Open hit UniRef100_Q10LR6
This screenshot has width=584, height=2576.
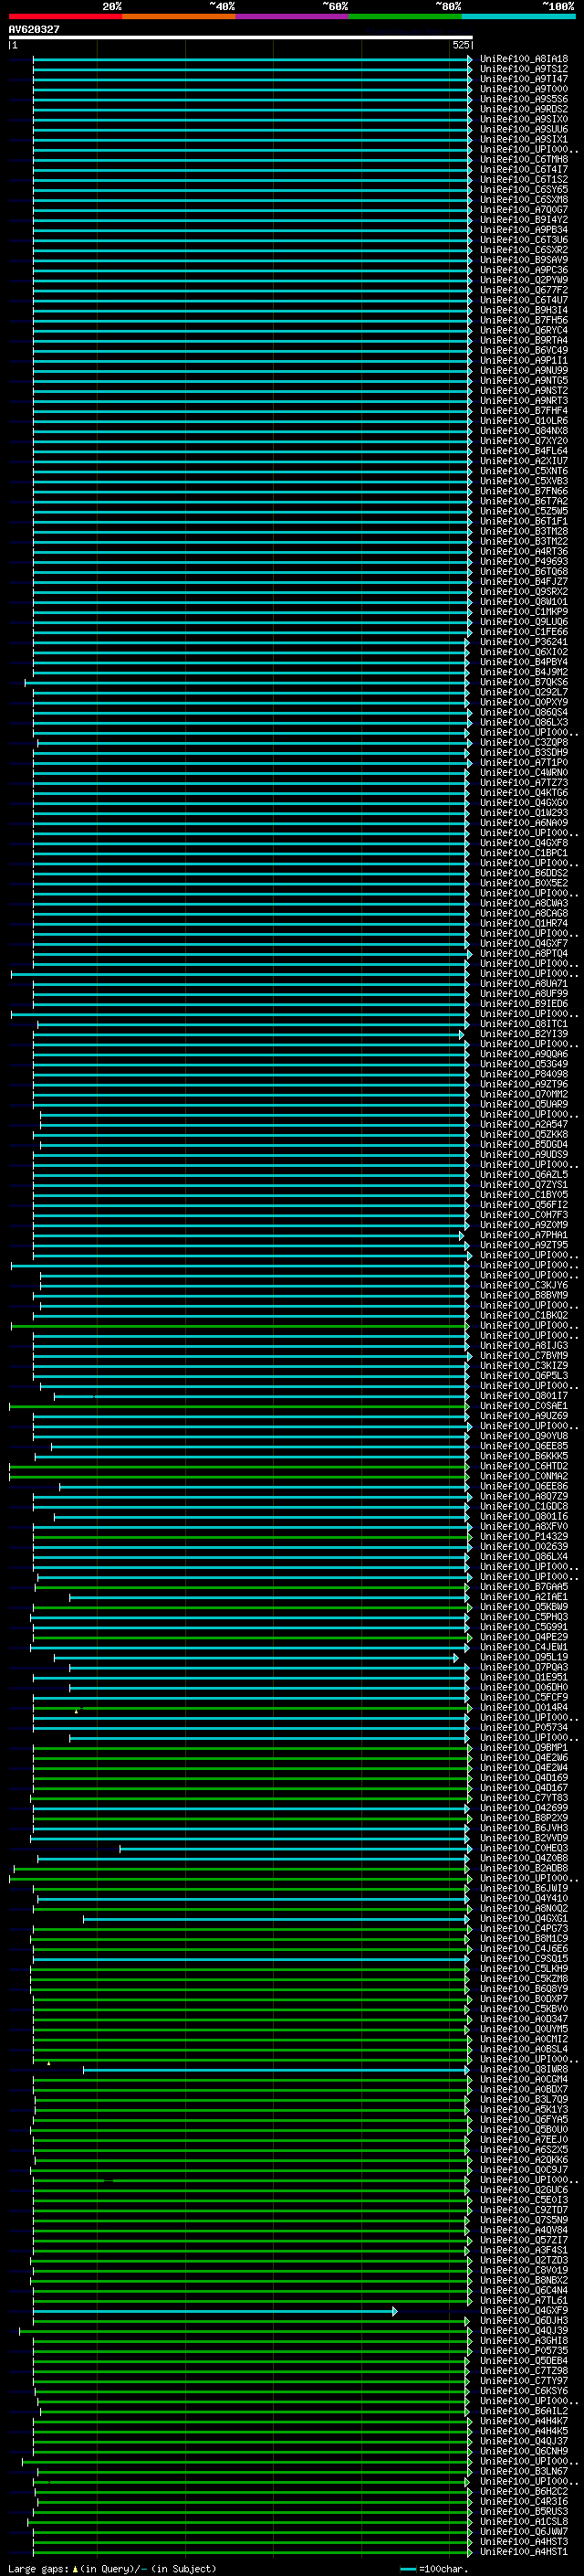[523, 421]
